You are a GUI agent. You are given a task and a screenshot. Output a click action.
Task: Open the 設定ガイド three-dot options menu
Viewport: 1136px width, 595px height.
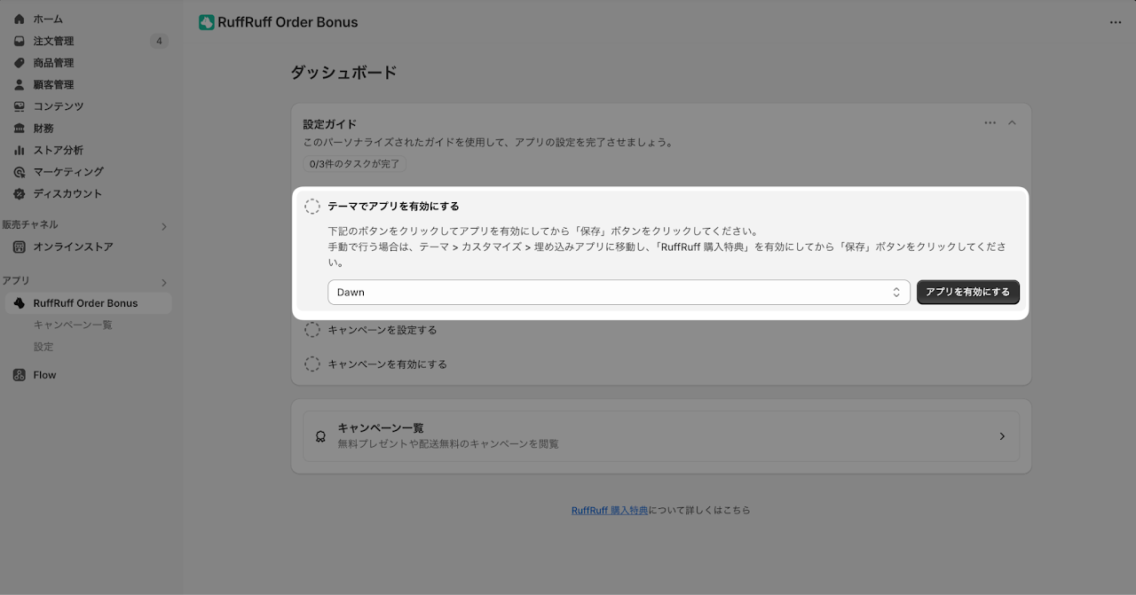[x=990, y=123]
